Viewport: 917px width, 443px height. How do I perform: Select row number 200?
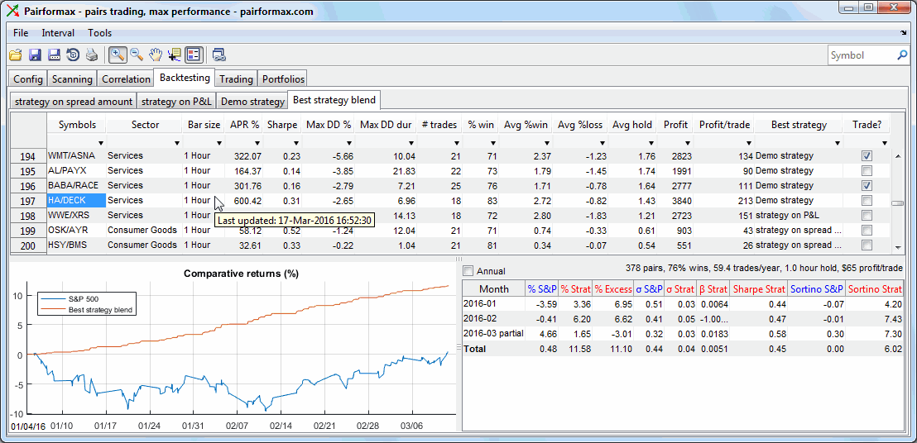pyautogui.click(x=28, y=245)
